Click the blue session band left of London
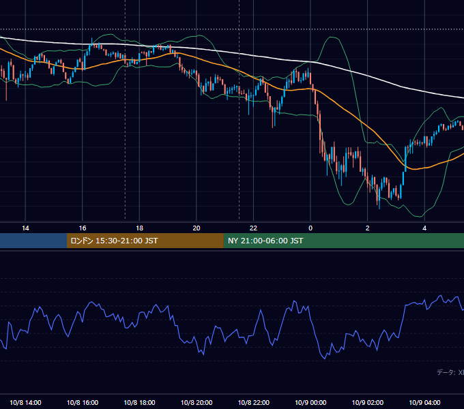 pyautogui.click(x=33, y=241)
